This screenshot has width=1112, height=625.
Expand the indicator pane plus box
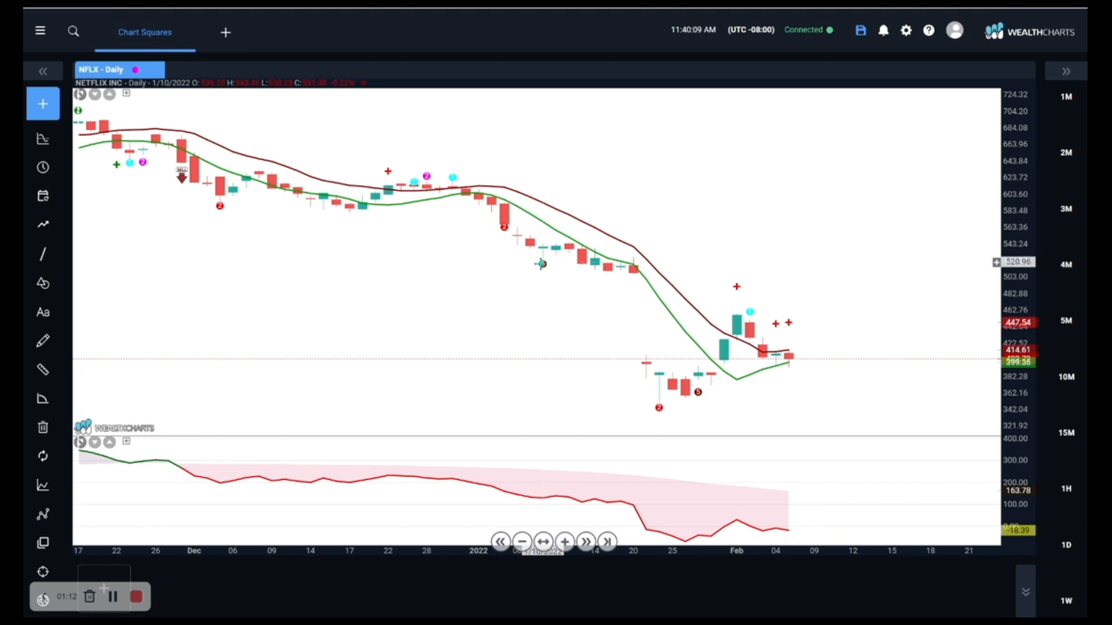(x=126, y=441)
